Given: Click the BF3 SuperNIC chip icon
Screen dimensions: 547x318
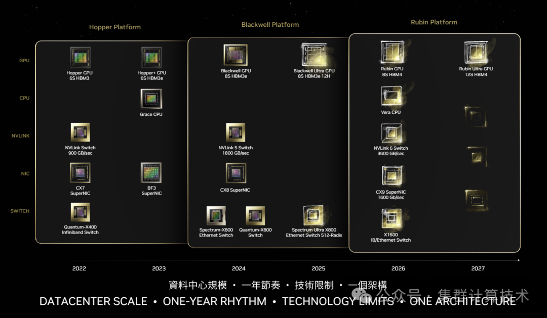Looking at the screenshot, I should coord(151,173).
